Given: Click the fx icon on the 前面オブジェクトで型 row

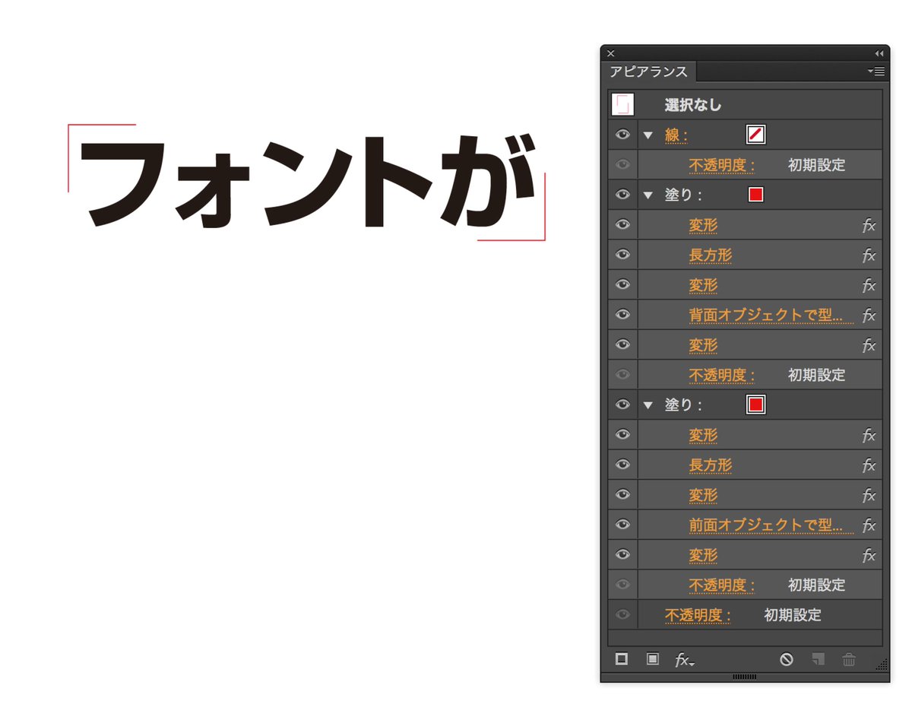Looking at the screenshot, I should pos(869,525).
